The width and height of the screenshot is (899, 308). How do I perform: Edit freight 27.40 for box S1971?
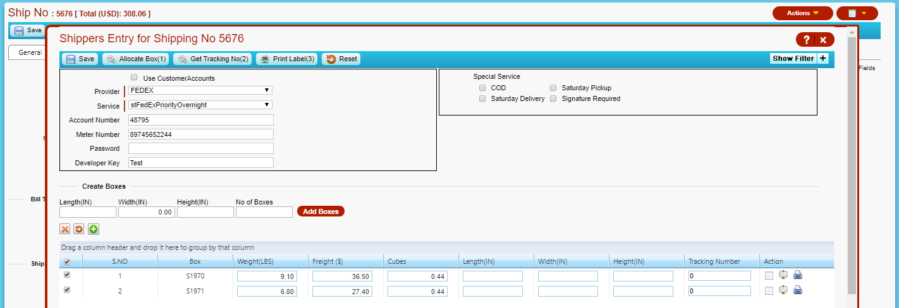(x=342, y=291)
